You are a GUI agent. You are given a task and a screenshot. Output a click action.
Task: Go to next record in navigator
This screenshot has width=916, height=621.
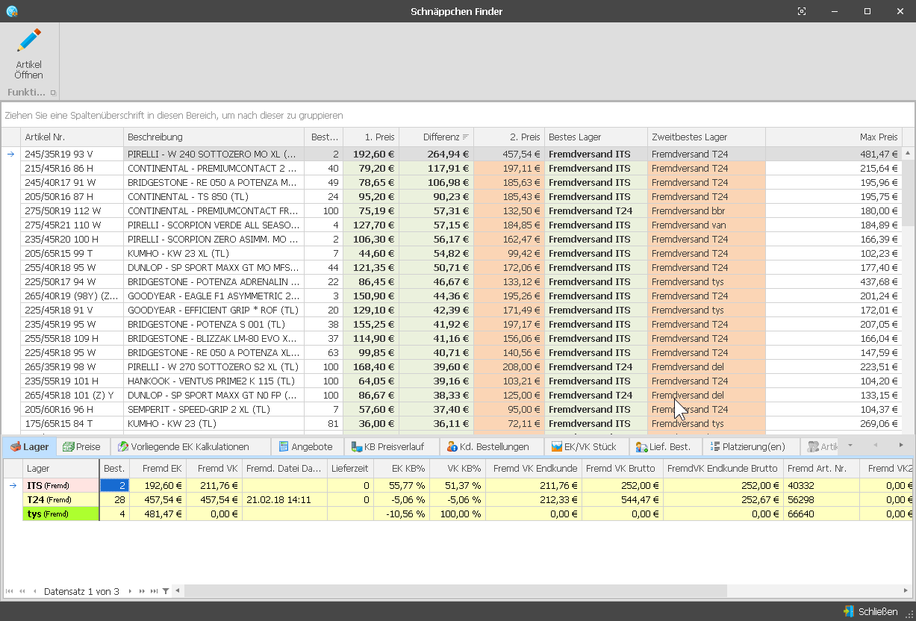coord(130,591)
